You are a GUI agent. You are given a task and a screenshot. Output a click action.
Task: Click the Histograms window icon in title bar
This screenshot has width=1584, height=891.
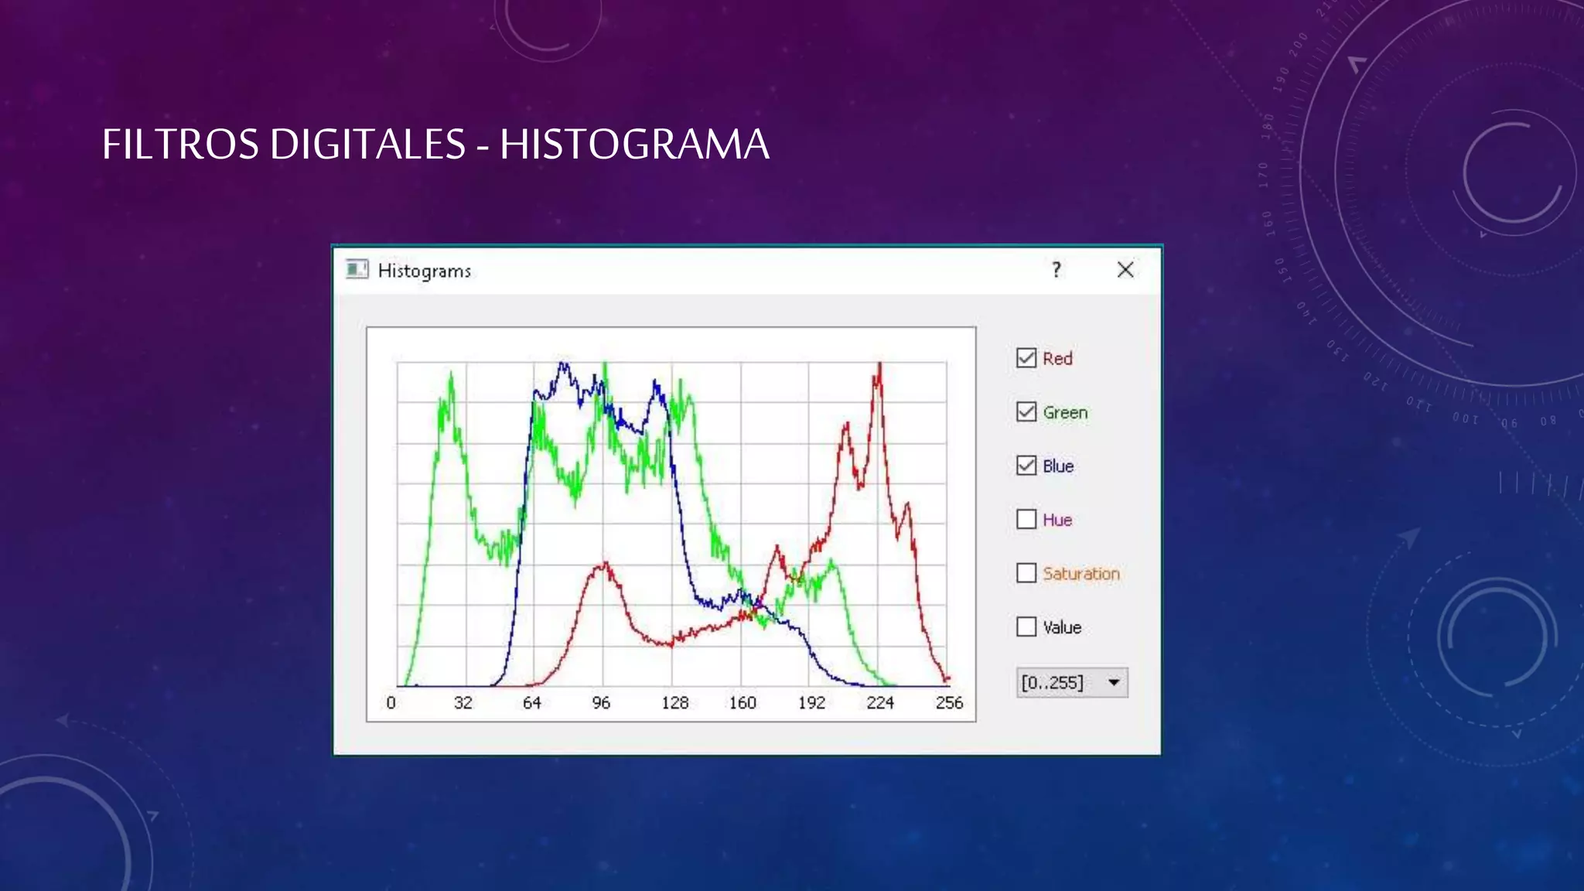[x=357, y=269]
